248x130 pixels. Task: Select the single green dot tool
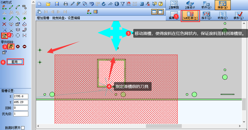[4, 19]
